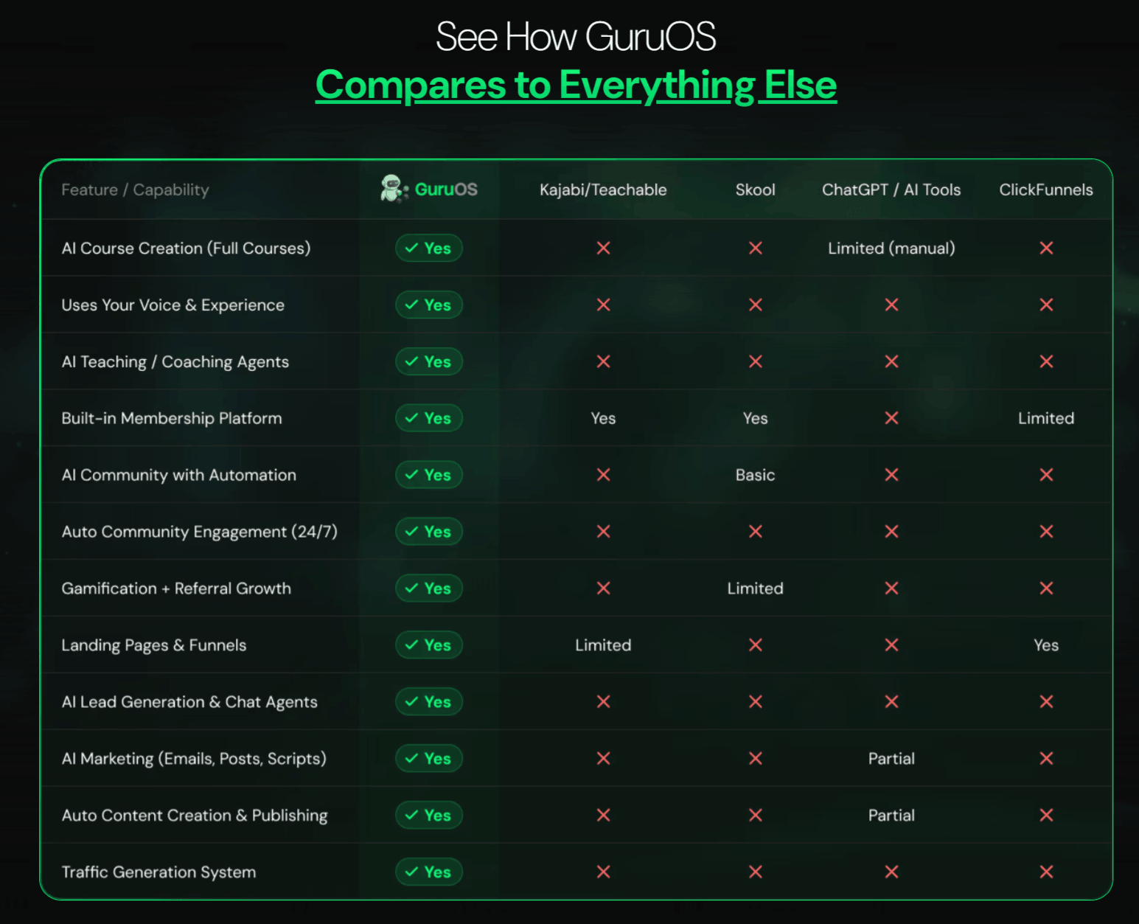Click the 'See How GuruOS' title text
The height and width of the screenshot is (924, 1139).
[x=576, y=36]
